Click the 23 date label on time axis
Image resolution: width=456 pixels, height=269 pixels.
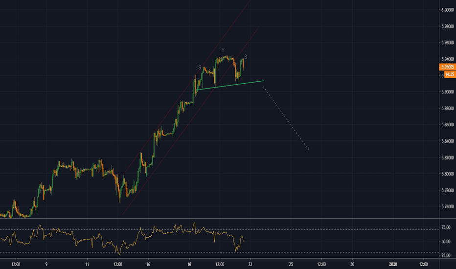250,264
